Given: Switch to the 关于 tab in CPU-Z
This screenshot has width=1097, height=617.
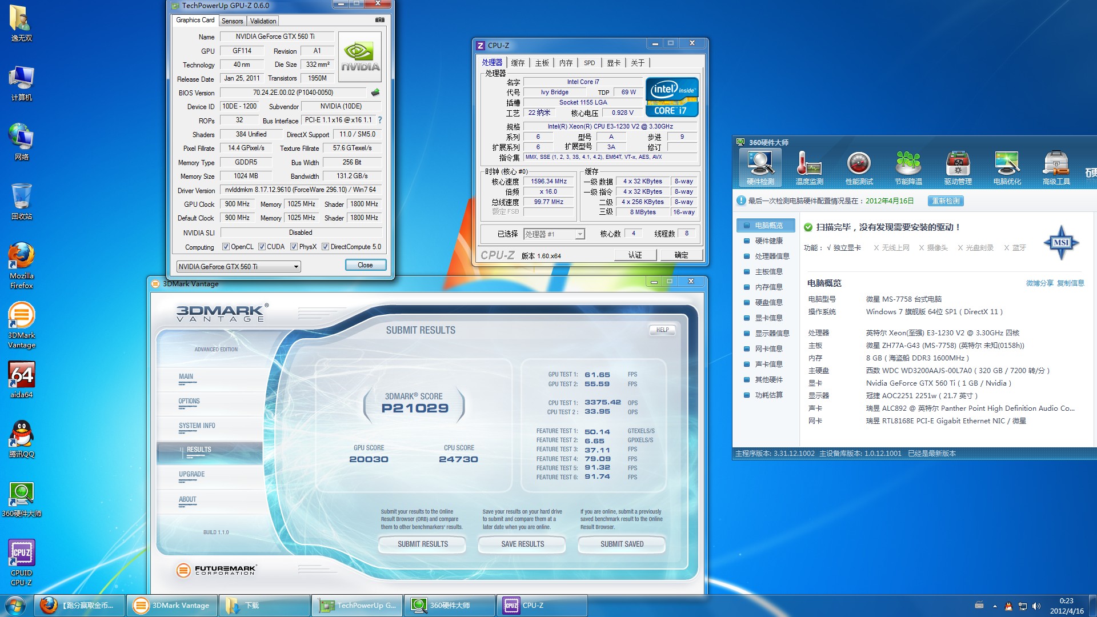Looking at the screenshot, I should pos(638,63).
